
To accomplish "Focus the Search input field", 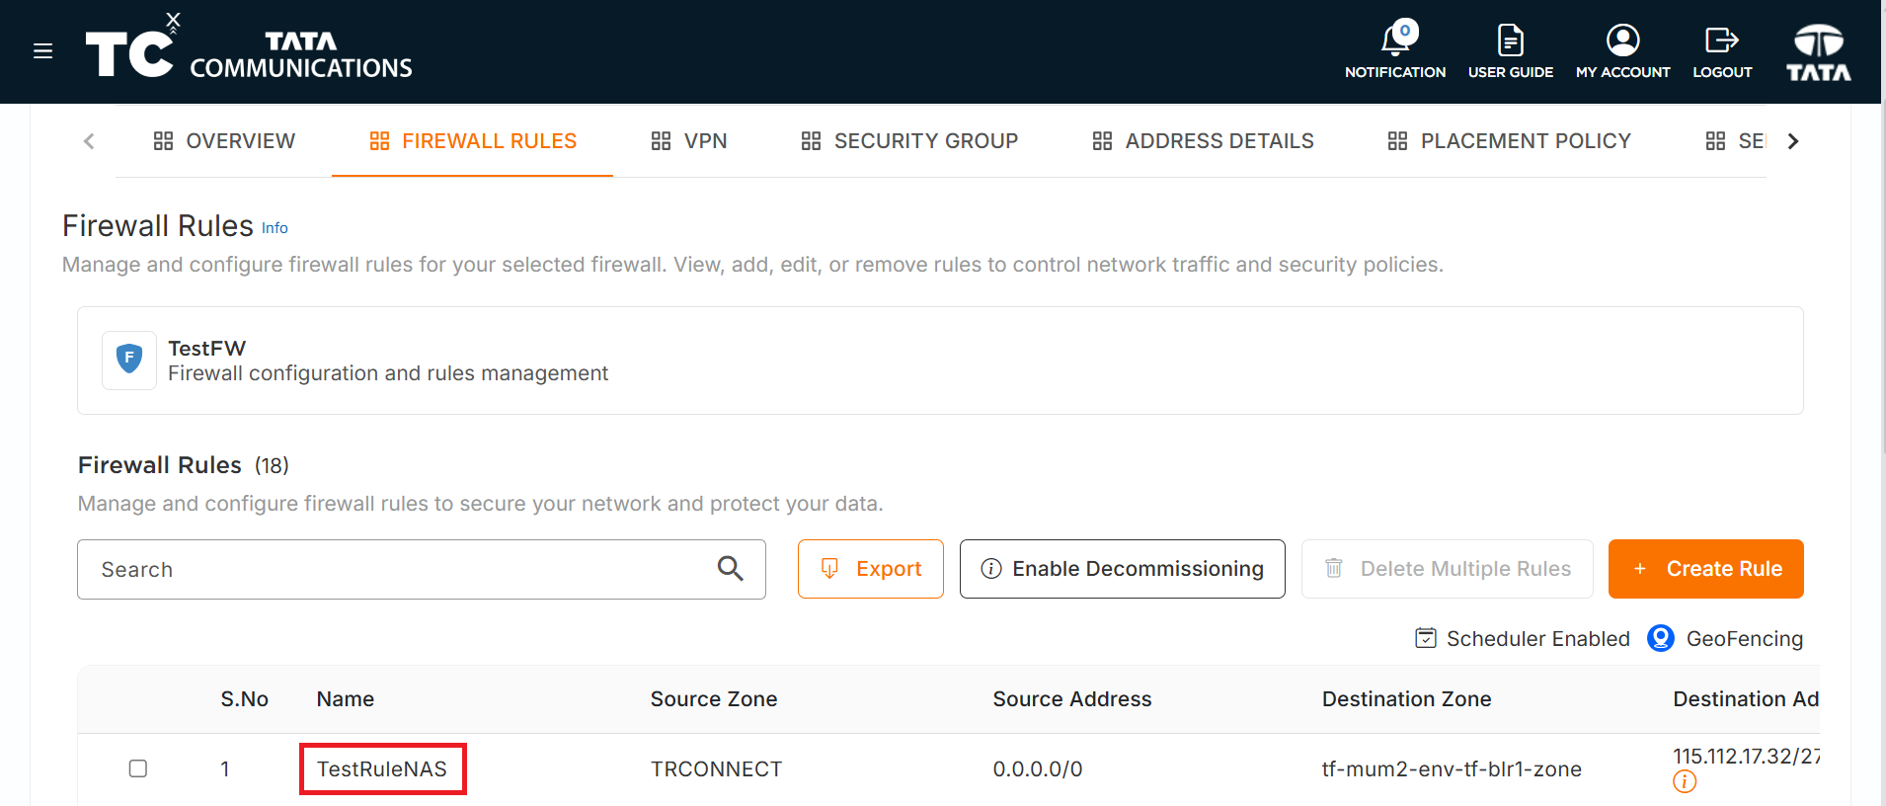I will [x=422, y=569].
